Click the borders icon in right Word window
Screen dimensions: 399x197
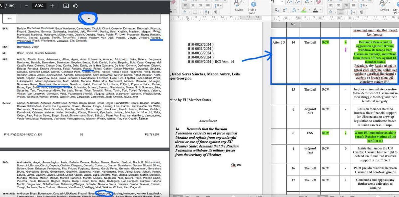340,12
